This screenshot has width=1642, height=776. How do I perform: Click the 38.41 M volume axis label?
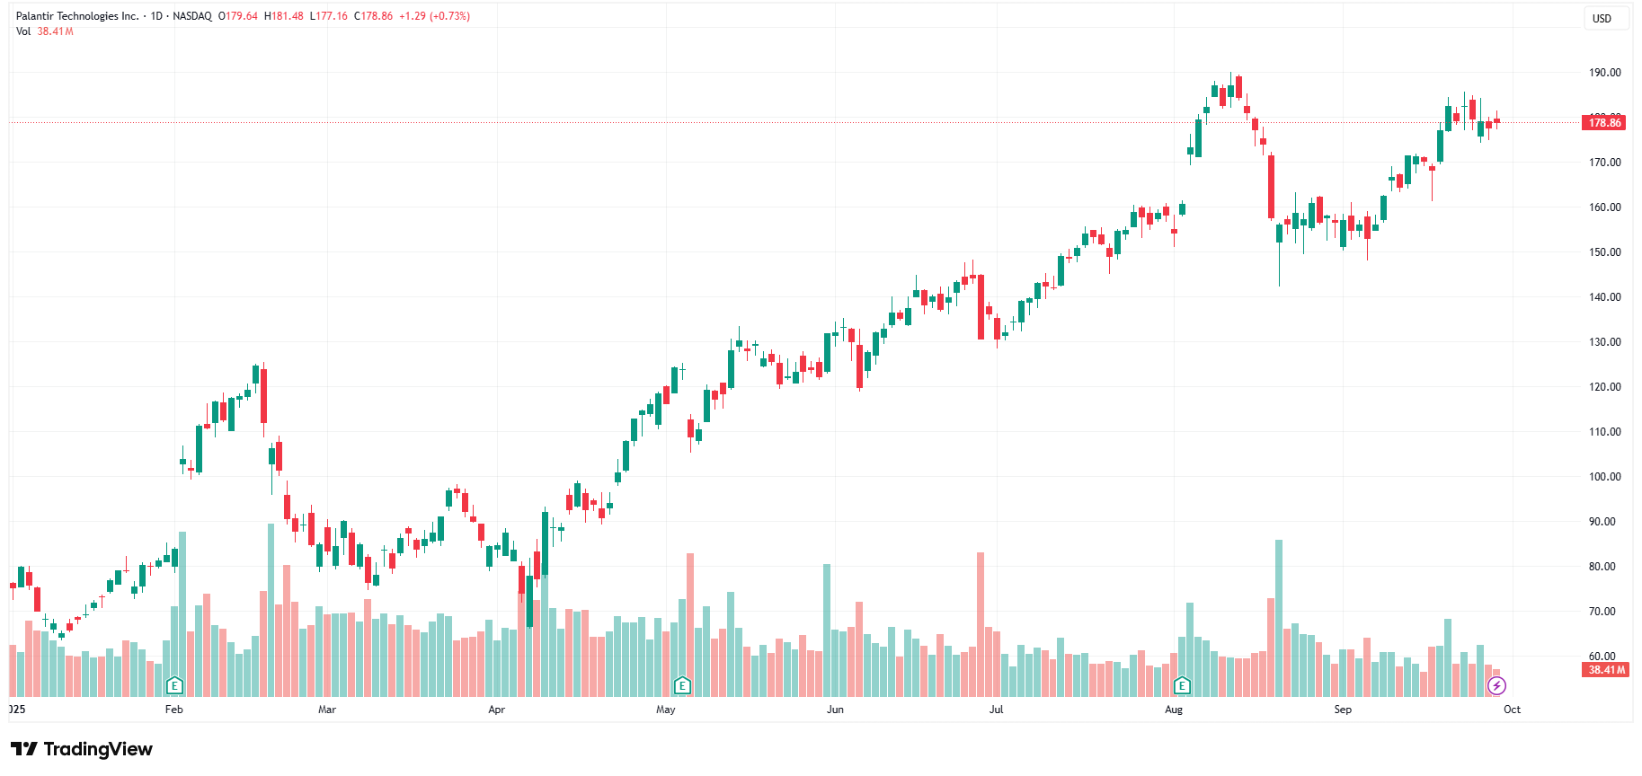pyautogui.click(x=1605, y=670)
